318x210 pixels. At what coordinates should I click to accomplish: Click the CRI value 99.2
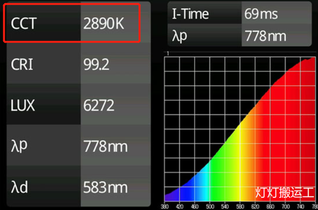(x=96, y=65)
